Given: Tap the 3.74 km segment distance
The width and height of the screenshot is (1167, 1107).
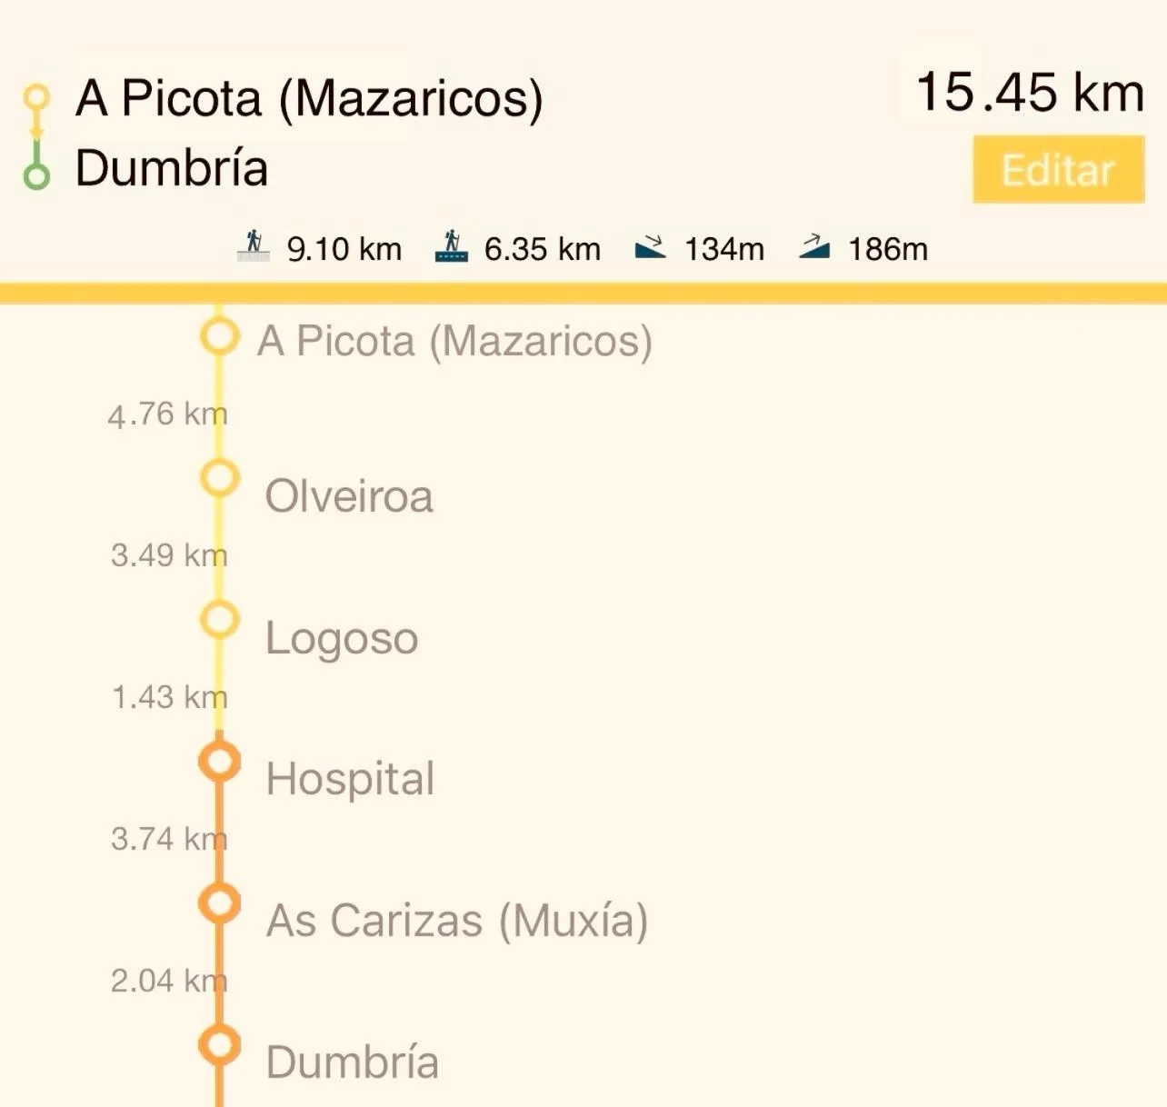Looking at the screenshot, I should pyautogui.click(x=168, y=838).
